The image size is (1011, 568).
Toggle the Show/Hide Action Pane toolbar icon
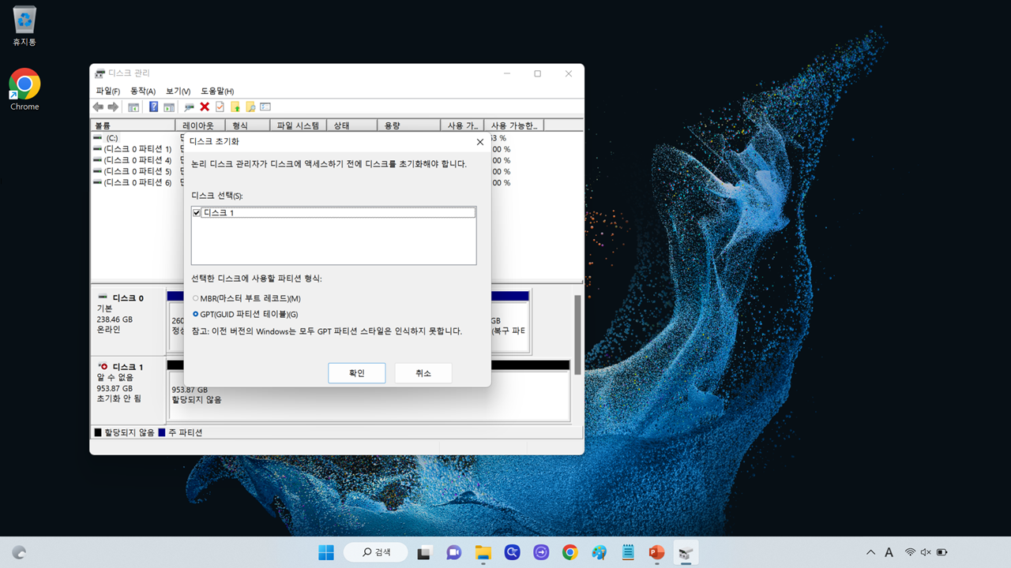171,106
